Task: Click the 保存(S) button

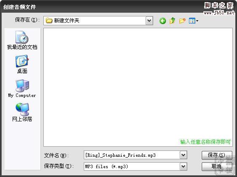Action: click(x=217, y=155)
